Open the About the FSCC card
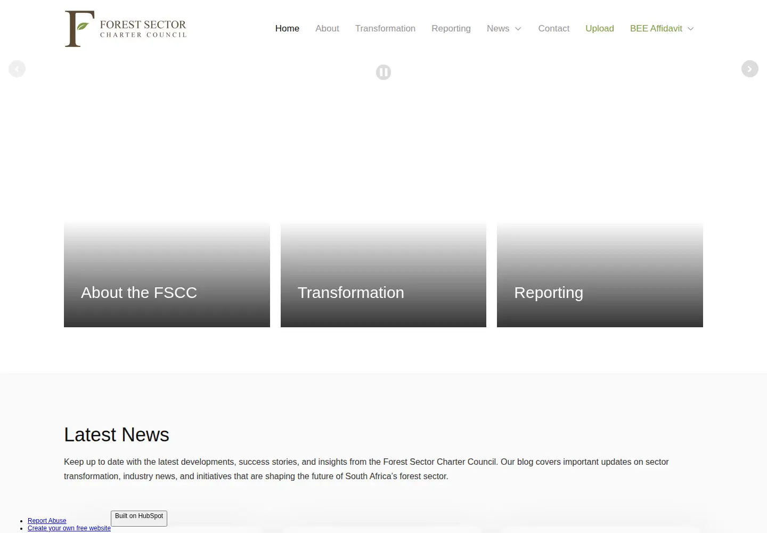 click(x=167, y=275)
